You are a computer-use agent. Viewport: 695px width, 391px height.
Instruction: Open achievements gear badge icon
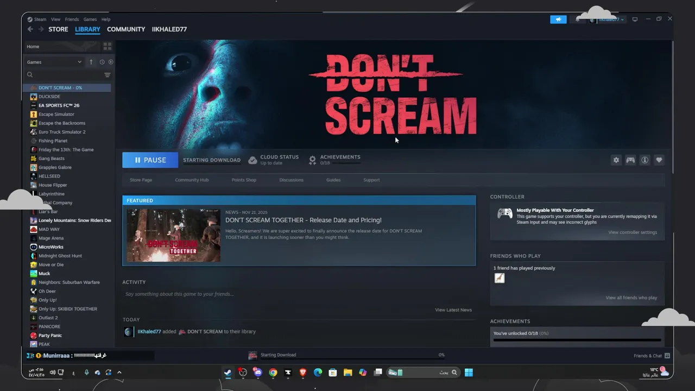point(312,160)
